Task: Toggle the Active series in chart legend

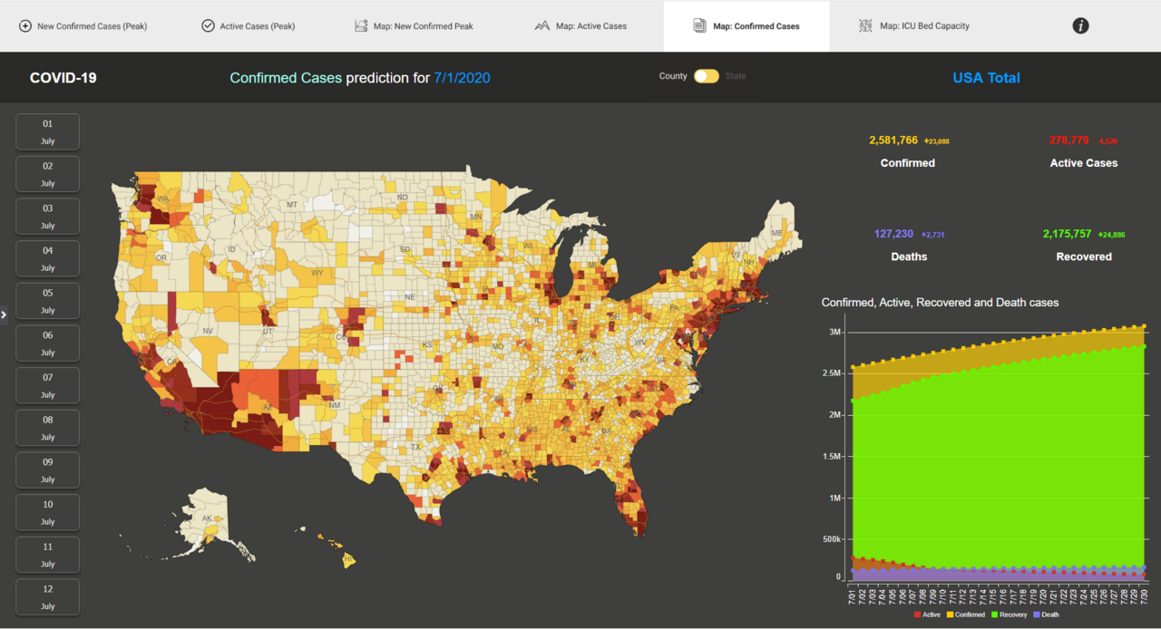Action: click(927, 614)
